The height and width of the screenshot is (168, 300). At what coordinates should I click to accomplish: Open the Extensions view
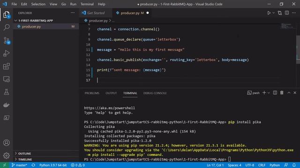(6, 66)
